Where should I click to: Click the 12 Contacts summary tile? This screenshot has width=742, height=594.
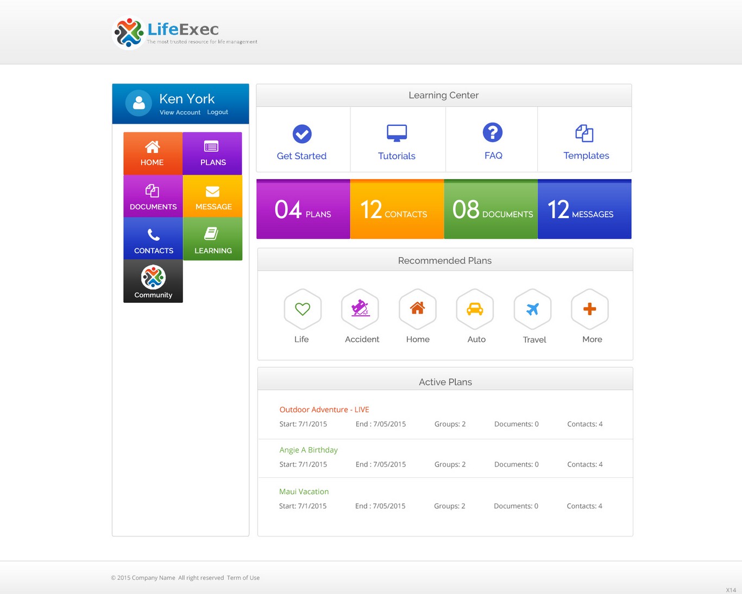pyautogui.click(x=397, y=209)
